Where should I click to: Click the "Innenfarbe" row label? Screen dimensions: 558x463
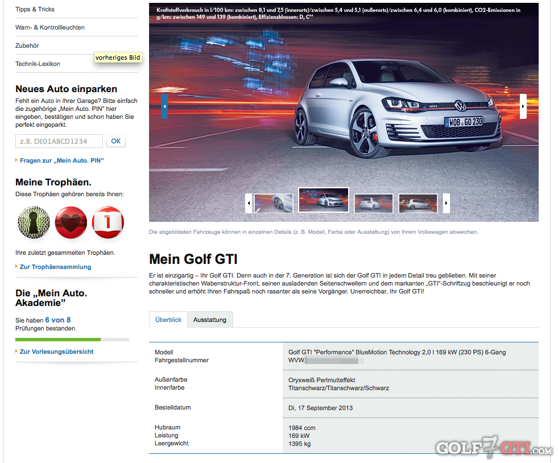[x=170, y=387]
